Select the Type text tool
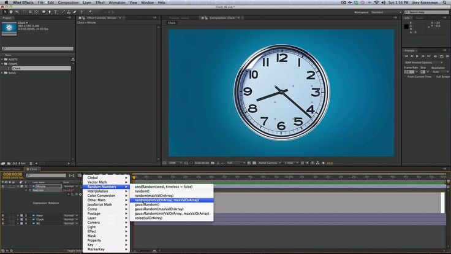Image resolution: width=451 pixels, height=254 pixels. (x=55, y=12)
